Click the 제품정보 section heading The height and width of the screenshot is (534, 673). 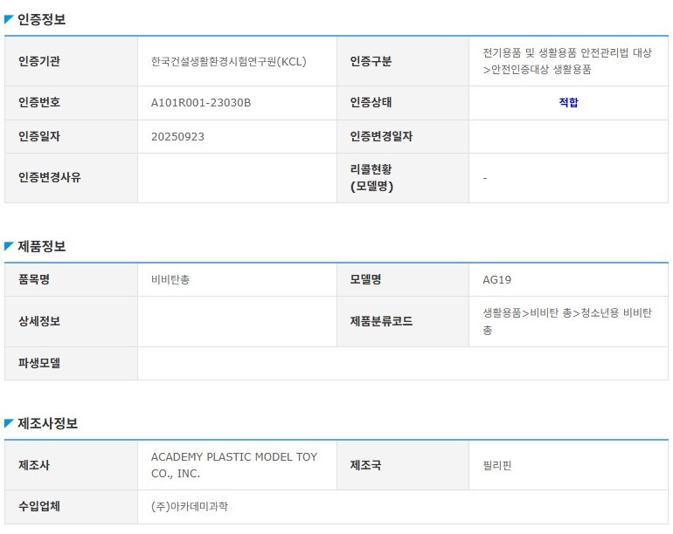[41, 246]
